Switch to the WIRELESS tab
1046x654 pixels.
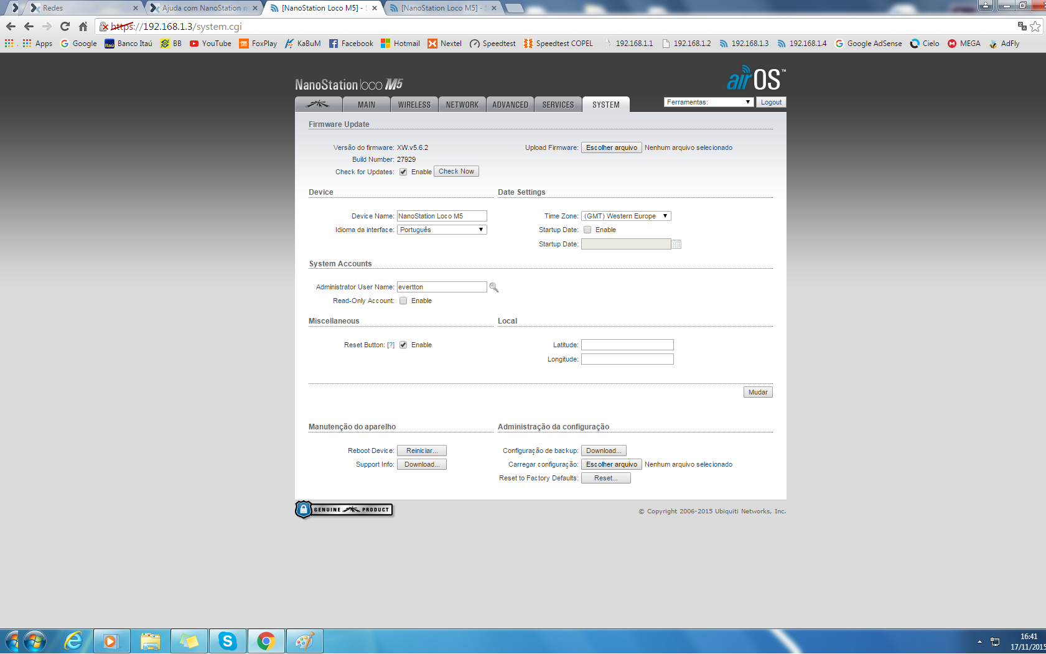pyautogui.click(x=414, y=105)
